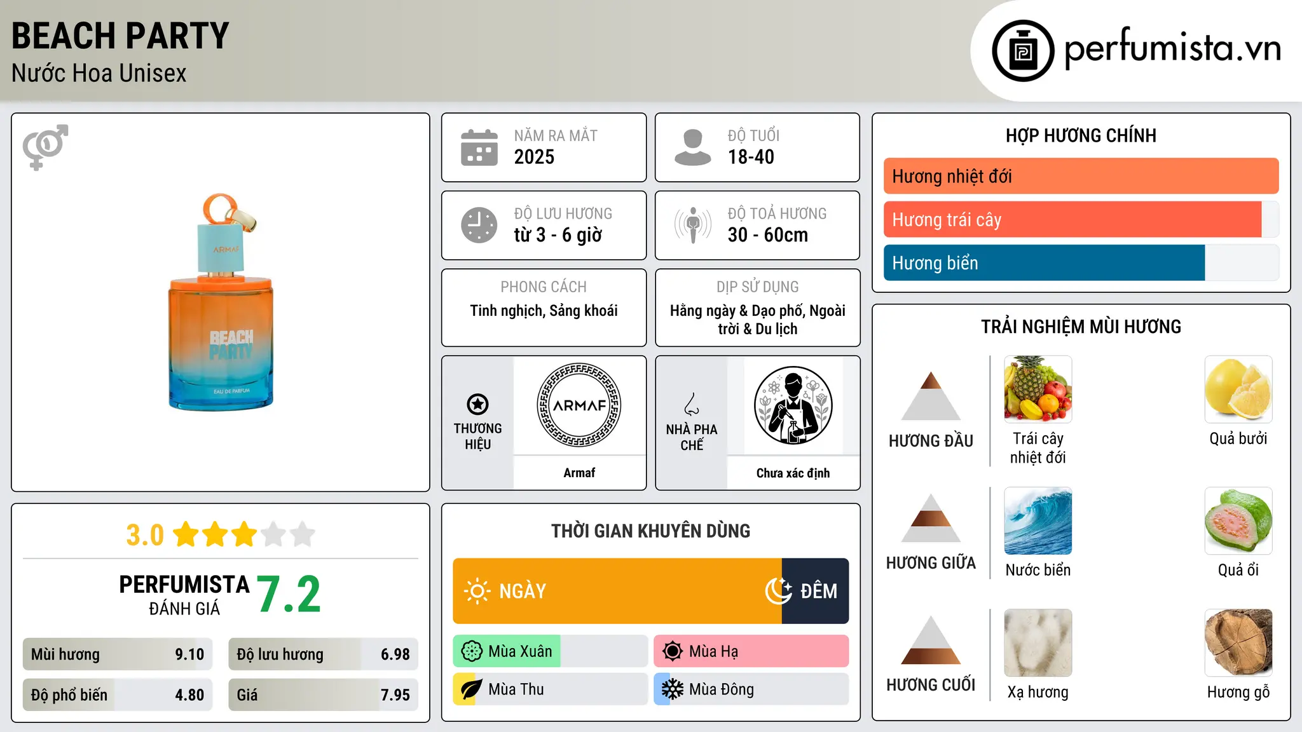This screenshot has width=1302, height=732.
Task: Click the Chưa xác định perfumer caption
Action: click(x=793, y=473)
